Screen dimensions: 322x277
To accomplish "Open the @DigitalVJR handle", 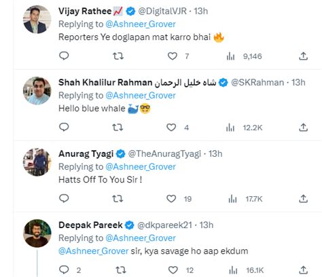I will [x=162, y=11].
